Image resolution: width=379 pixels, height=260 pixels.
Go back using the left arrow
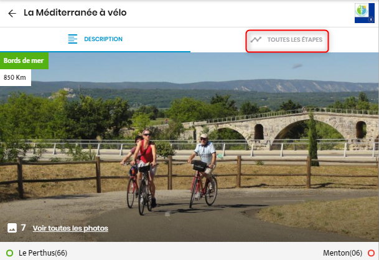(12, 13)
